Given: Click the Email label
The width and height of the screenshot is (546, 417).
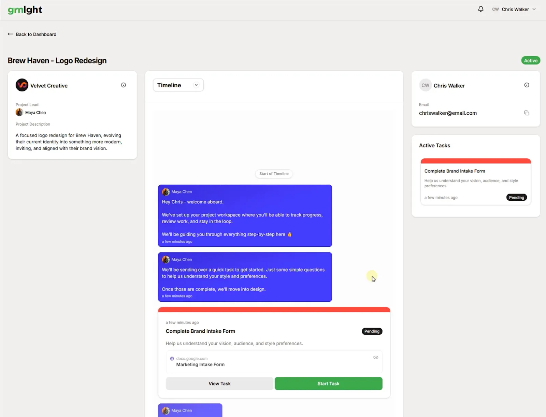Looking at the screenshot, I should point(424,105).
